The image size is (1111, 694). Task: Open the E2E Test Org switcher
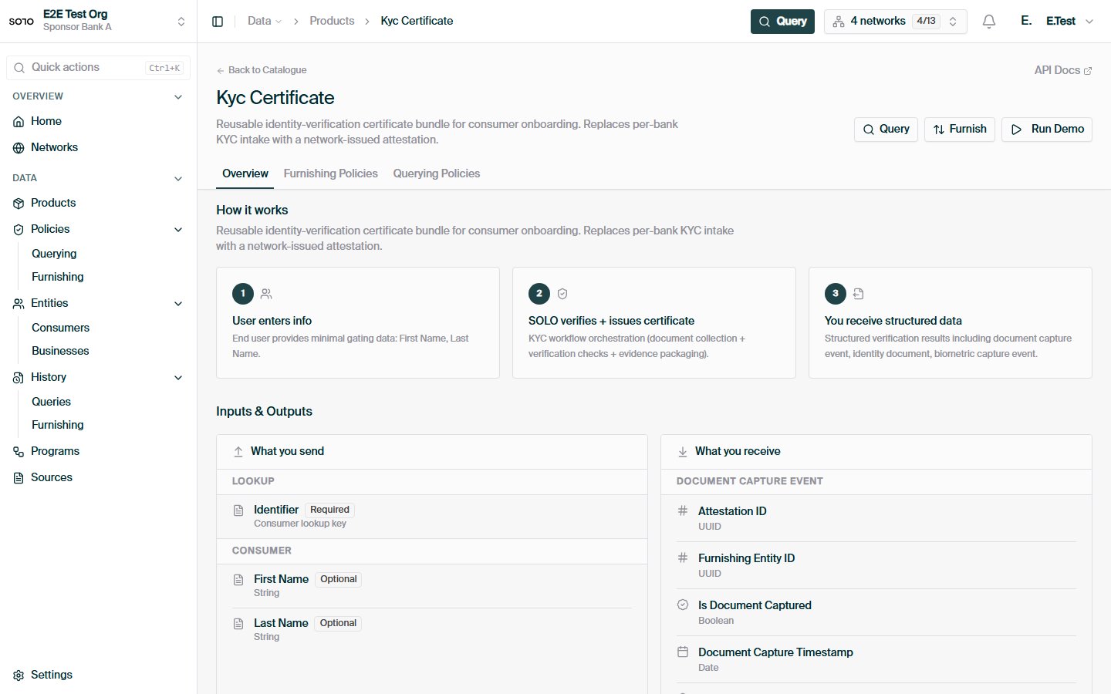coord(98,21)
